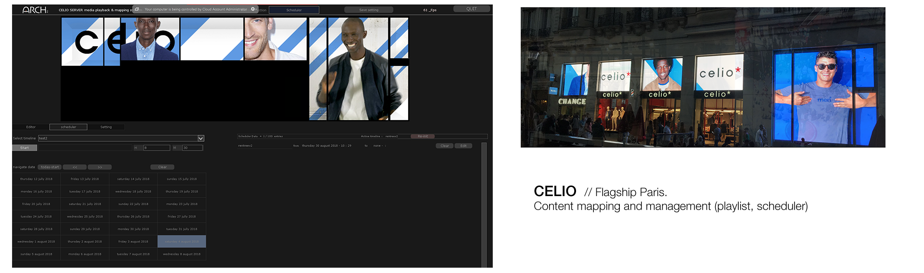Viewport: 924px width, 273px height.
Task: Select sunday 22 jully 2018
Action: tap(133, 204)
